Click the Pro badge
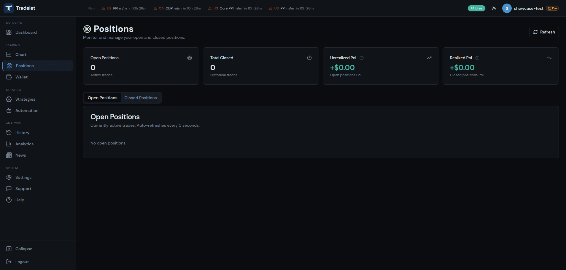The width and height of the screenshot is (566, 270). [552, 8]
